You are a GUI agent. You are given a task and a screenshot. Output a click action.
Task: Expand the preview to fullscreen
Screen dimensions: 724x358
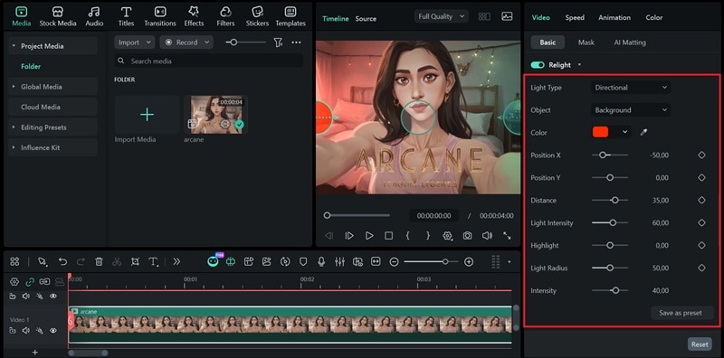point(507,236)
